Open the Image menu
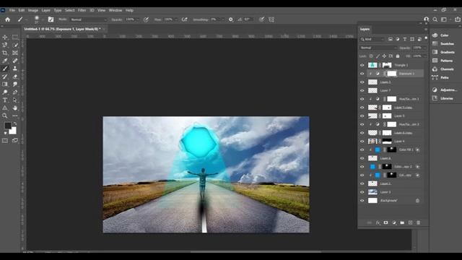 pyautogui.click(x=33, y=10)
